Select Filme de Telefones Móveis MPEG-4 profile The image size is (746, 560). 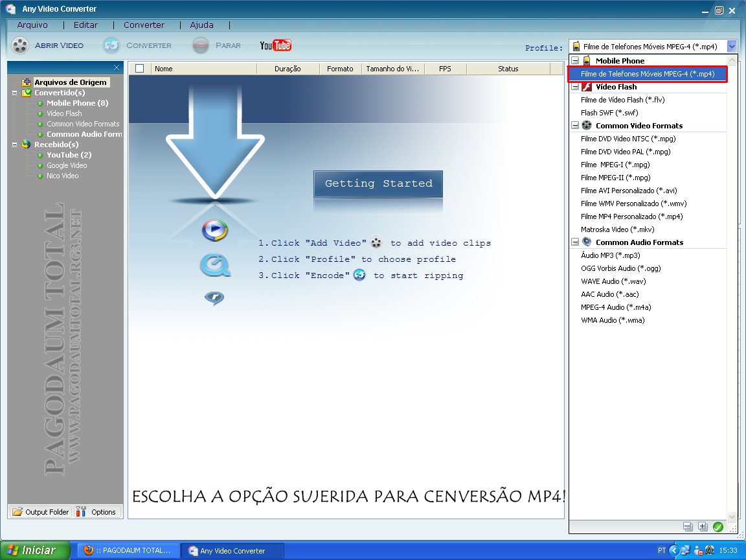click(648, 74)
